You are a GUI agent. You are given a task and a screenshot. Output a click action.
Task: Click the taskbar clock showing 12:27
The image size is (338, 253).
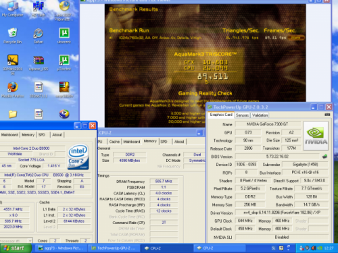[329, 248]
